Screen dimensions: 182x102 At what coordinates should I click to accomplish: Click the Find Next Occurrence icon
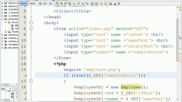tap(66, 3)
